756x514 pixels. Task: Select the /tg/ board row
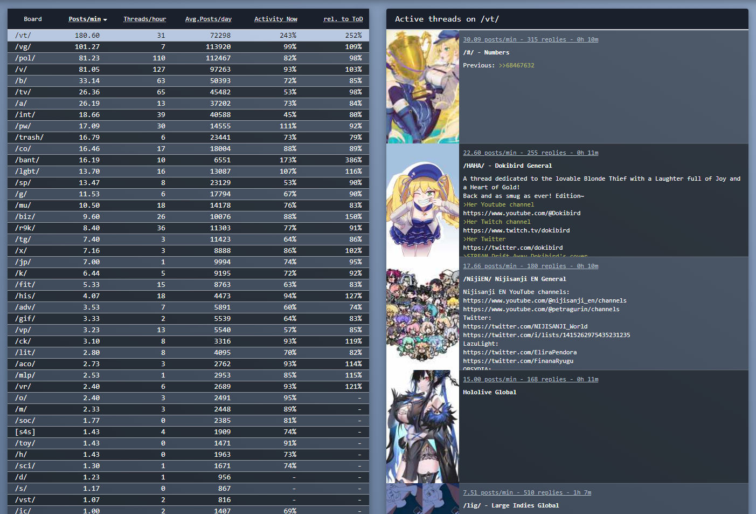pos(188,239)
